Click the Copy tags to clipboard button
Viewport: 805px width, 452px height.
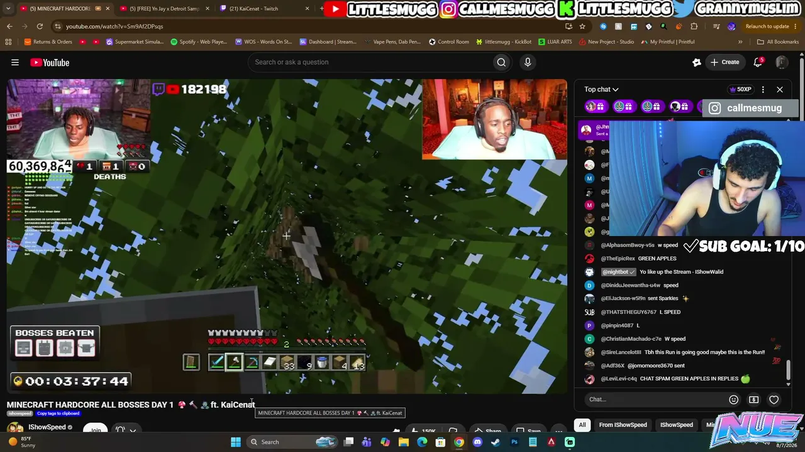[x=58, y=414]
